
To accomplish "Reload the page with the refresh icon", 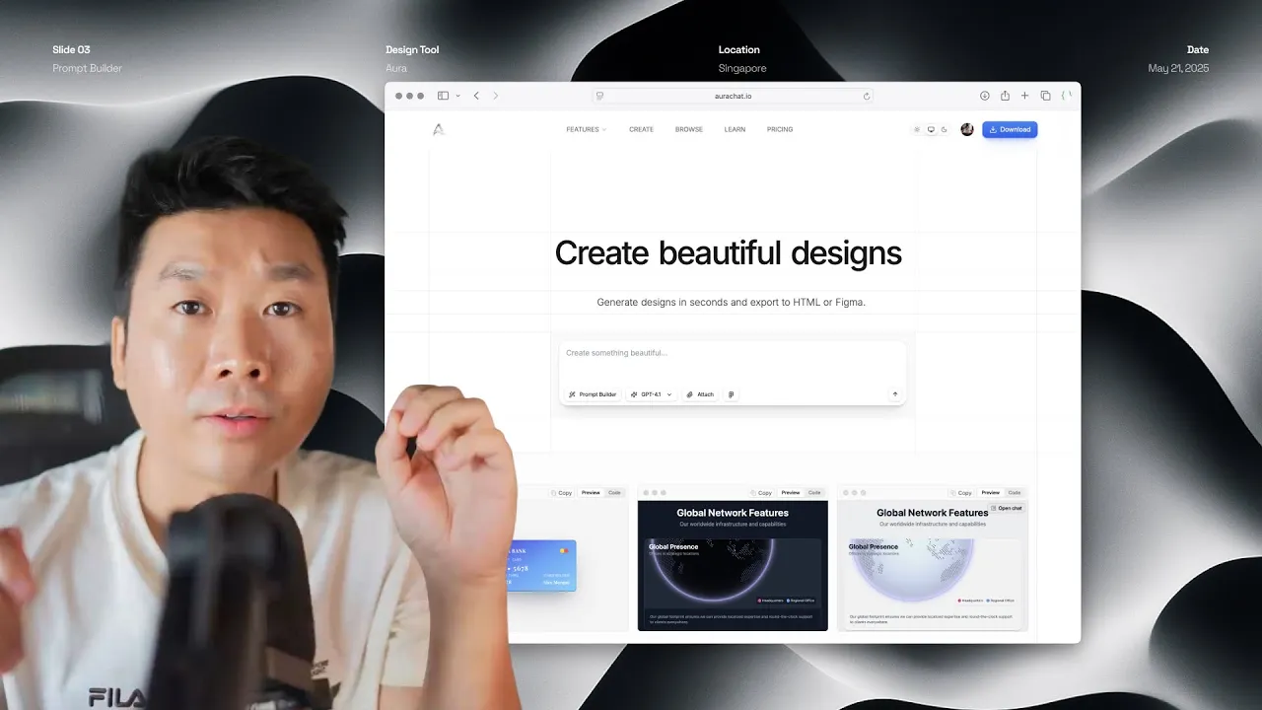I will point(867,96).
